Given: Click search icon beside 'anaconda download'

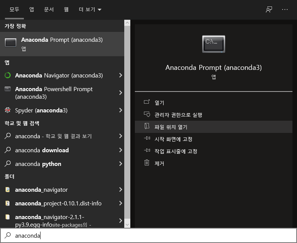Looking at the screenshot, I should pos(8,150).
